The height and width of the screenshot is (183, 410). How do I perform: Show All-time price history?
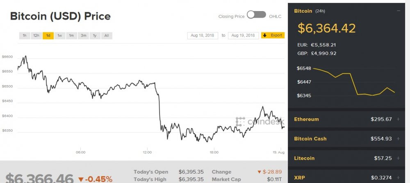[x=107, y=36]
